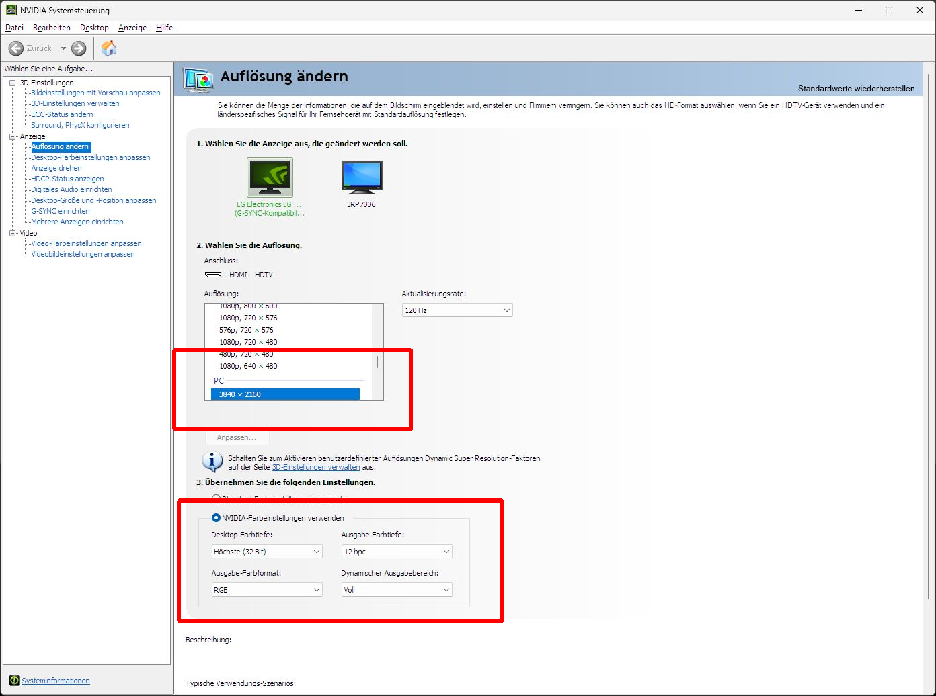936x696 pixels.
Task: Click the Systeminformationen link
Action: pyautogui.click(x=56, y=681)
